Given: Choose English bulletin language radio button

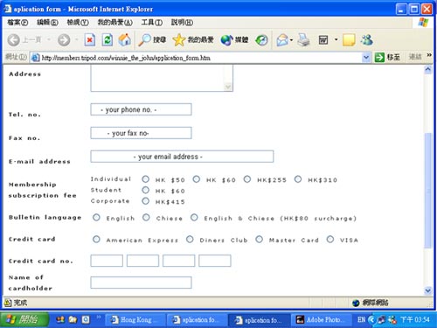Looking at the screenshot, I should pos(96,218).
